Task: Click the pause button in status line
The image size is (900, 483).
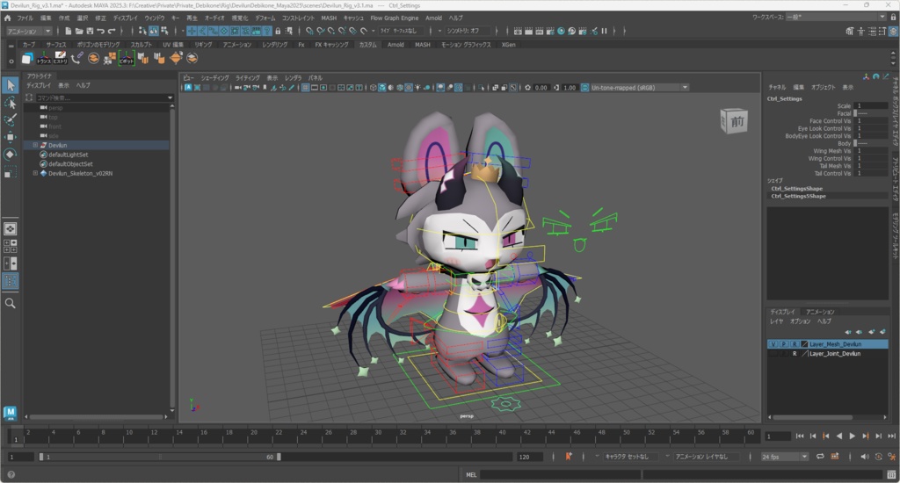Action: click(x=604, y=31)
